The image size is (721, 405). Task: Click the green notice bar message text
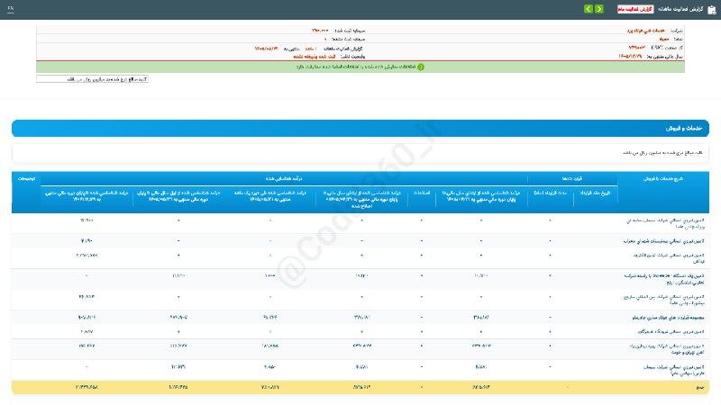coord(356,67)
